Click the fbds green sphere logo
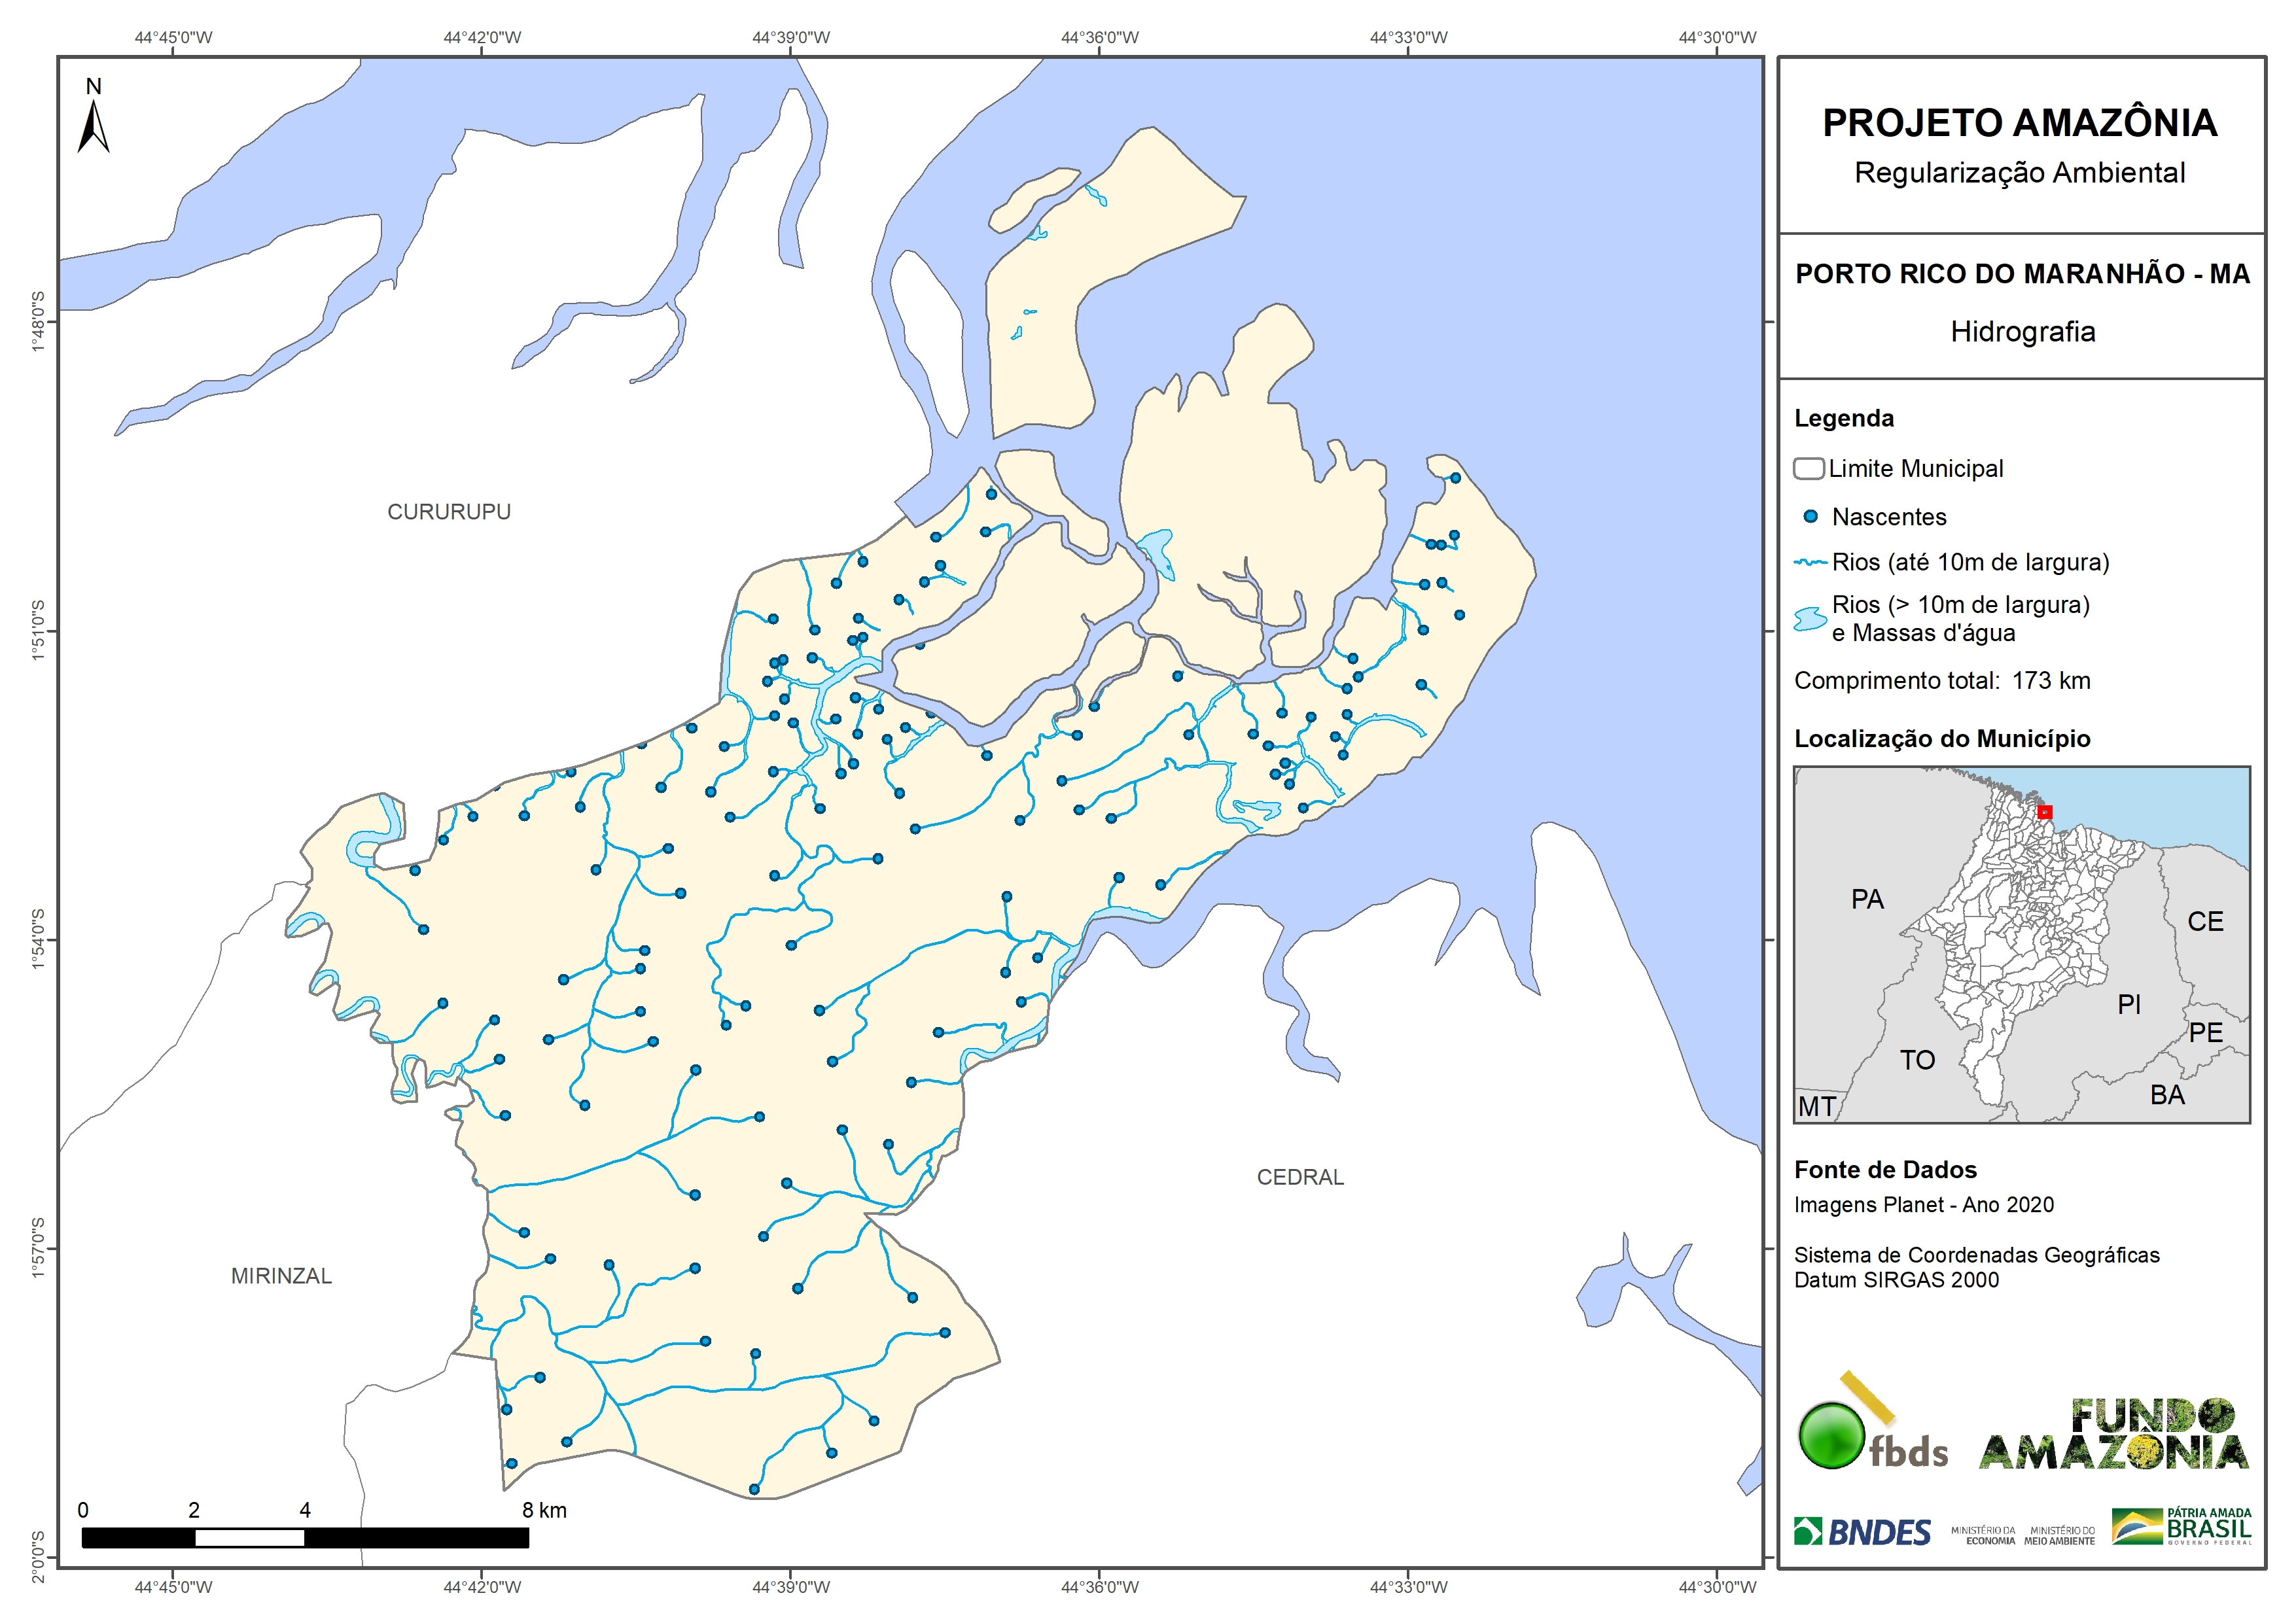Screen dimensions: 2296x1623 pyautogui.click(x=1831, y=1436)
